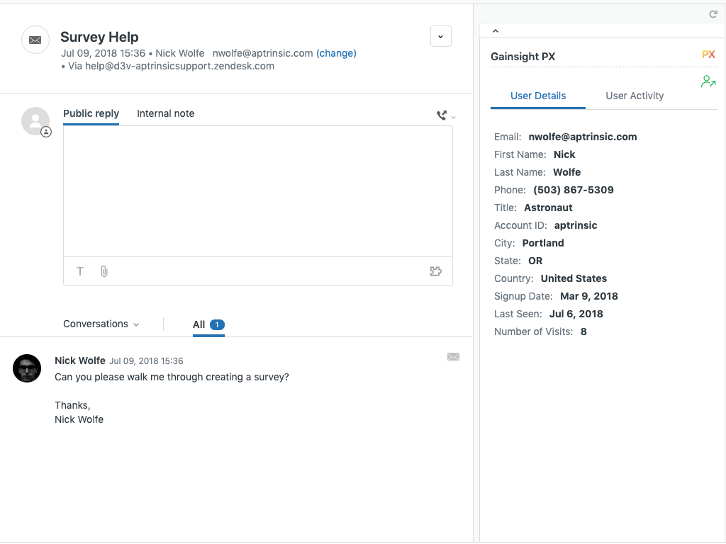The image size is (726, 544).
Task: Click the ticket's circular envelope channel icon
Action: [x=35, y=40]
